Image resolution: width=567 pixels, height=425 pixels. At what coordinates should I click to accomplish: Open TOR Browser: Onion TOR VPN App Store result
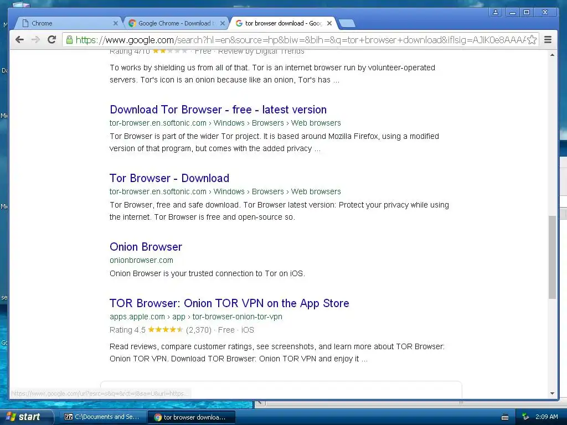pos(229,303)
